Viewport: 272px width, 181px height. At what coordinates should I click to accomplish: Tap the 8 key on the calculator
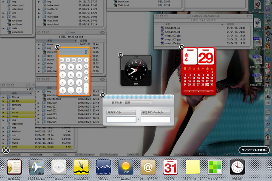[x=71, y=67]
